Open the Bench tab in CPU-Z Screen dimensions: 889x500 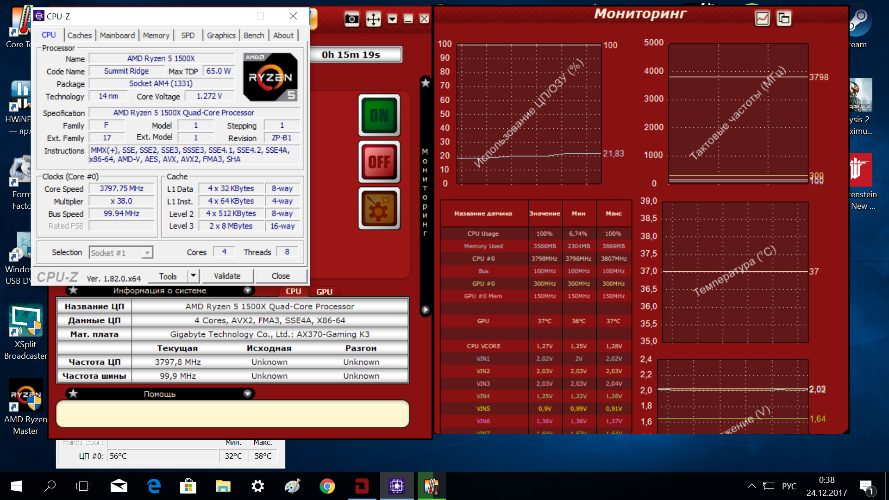tap(254, 35)
